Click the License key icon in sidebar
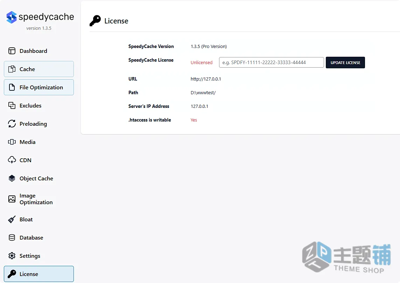Screen dimensions: 400x283 (12, 274)
